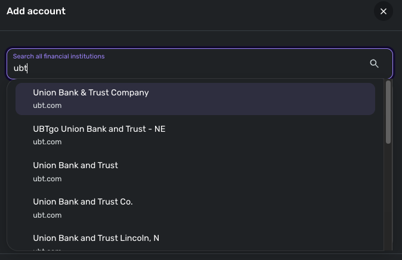Image resolution: width=402 pixels, height=260 pixels.
Task: Choose Union Bank and Trust Lincoln, N
Action: [x=196, y=240]
